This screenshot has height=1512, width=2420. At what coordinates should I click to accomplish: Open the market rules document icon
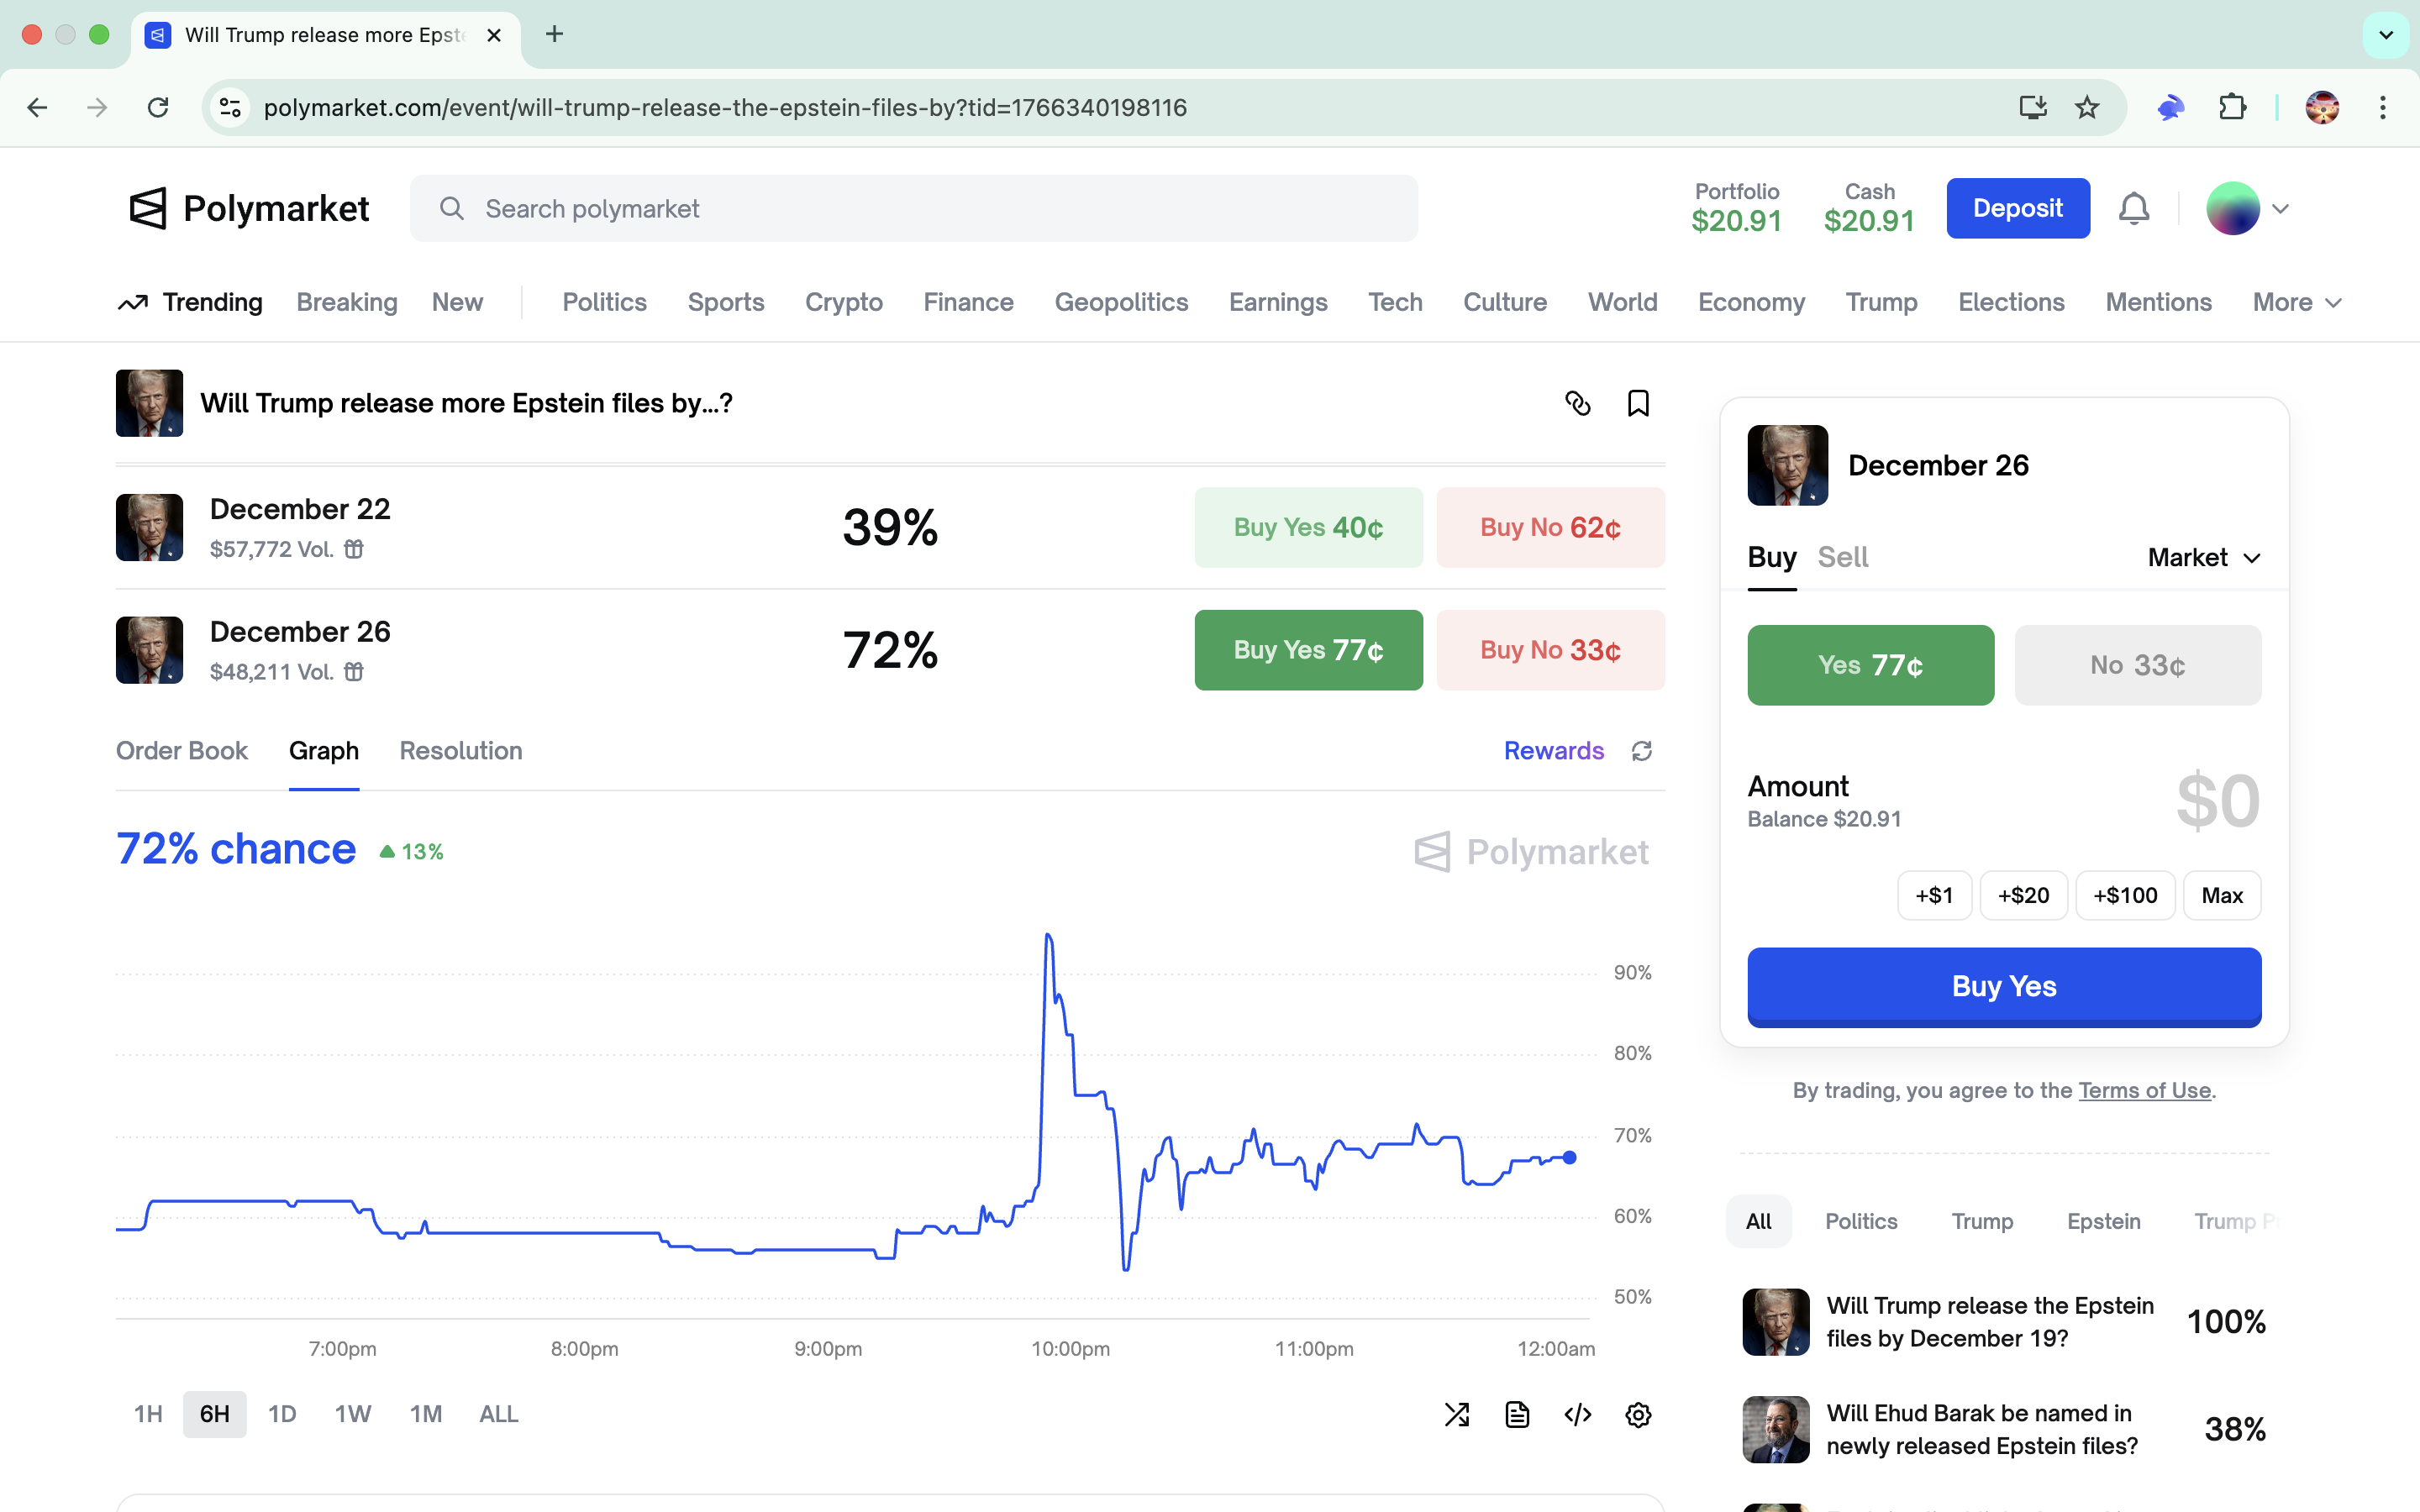pos(1517,1414)
